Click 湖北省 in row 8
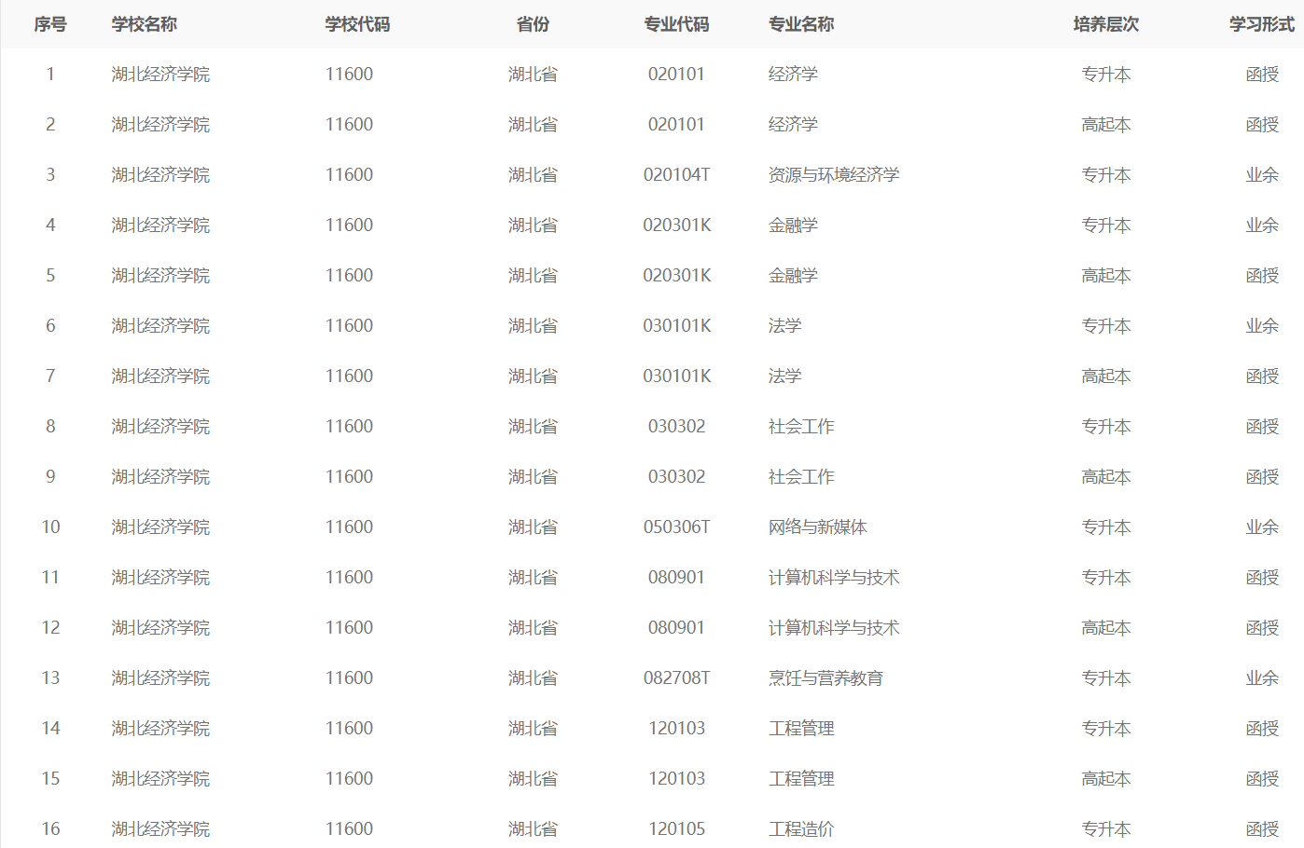 [x=533, y=427]
